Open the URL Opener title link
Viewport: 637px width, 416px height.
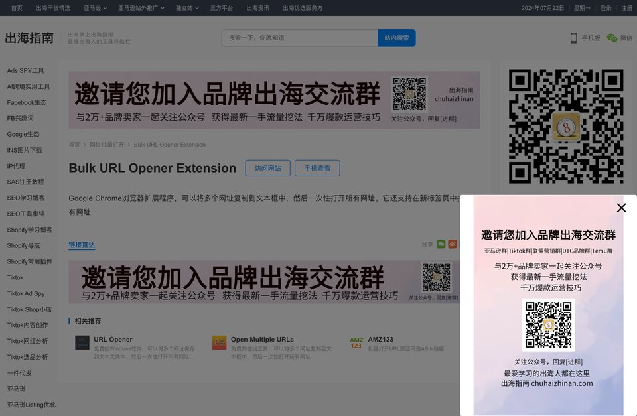coord(113,339)
